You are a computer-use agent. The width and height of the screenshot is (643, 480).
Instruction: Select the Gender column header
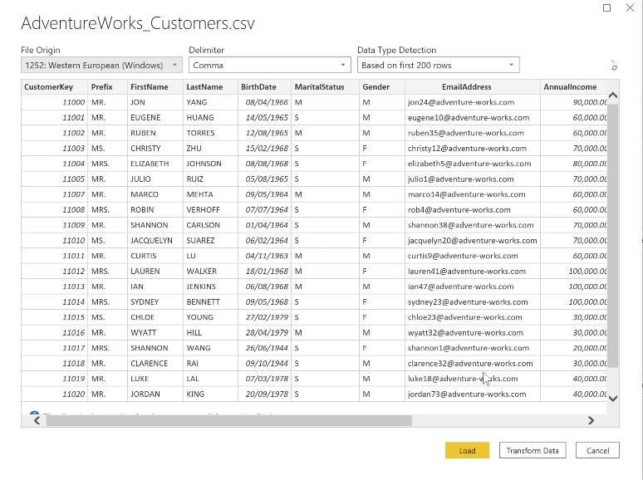coord(382,87)
